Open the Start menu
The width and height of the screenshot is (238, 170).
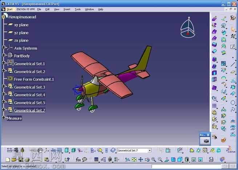9,9
